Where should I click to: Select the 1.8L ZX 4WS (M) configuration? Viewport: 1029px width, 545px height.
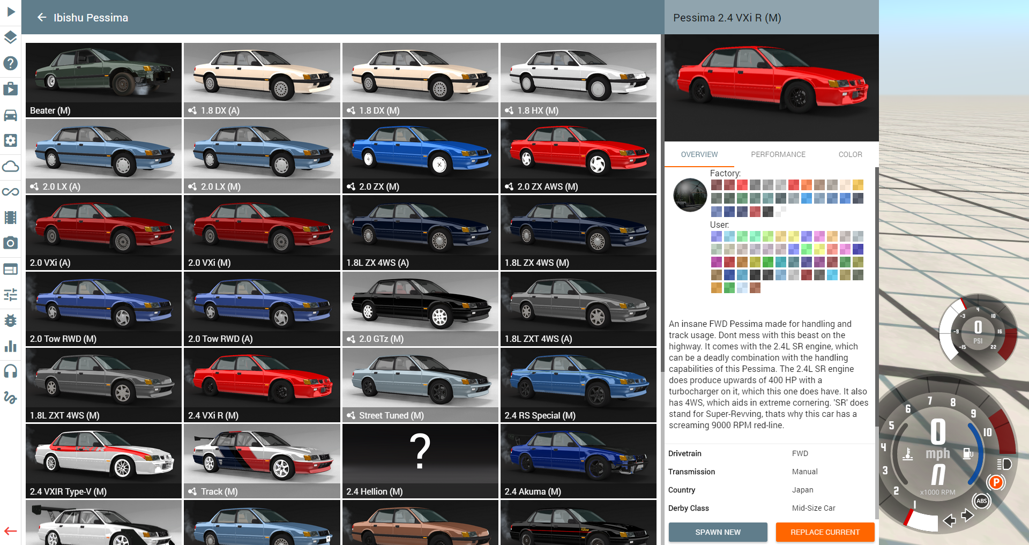click(x=578, y=232)
